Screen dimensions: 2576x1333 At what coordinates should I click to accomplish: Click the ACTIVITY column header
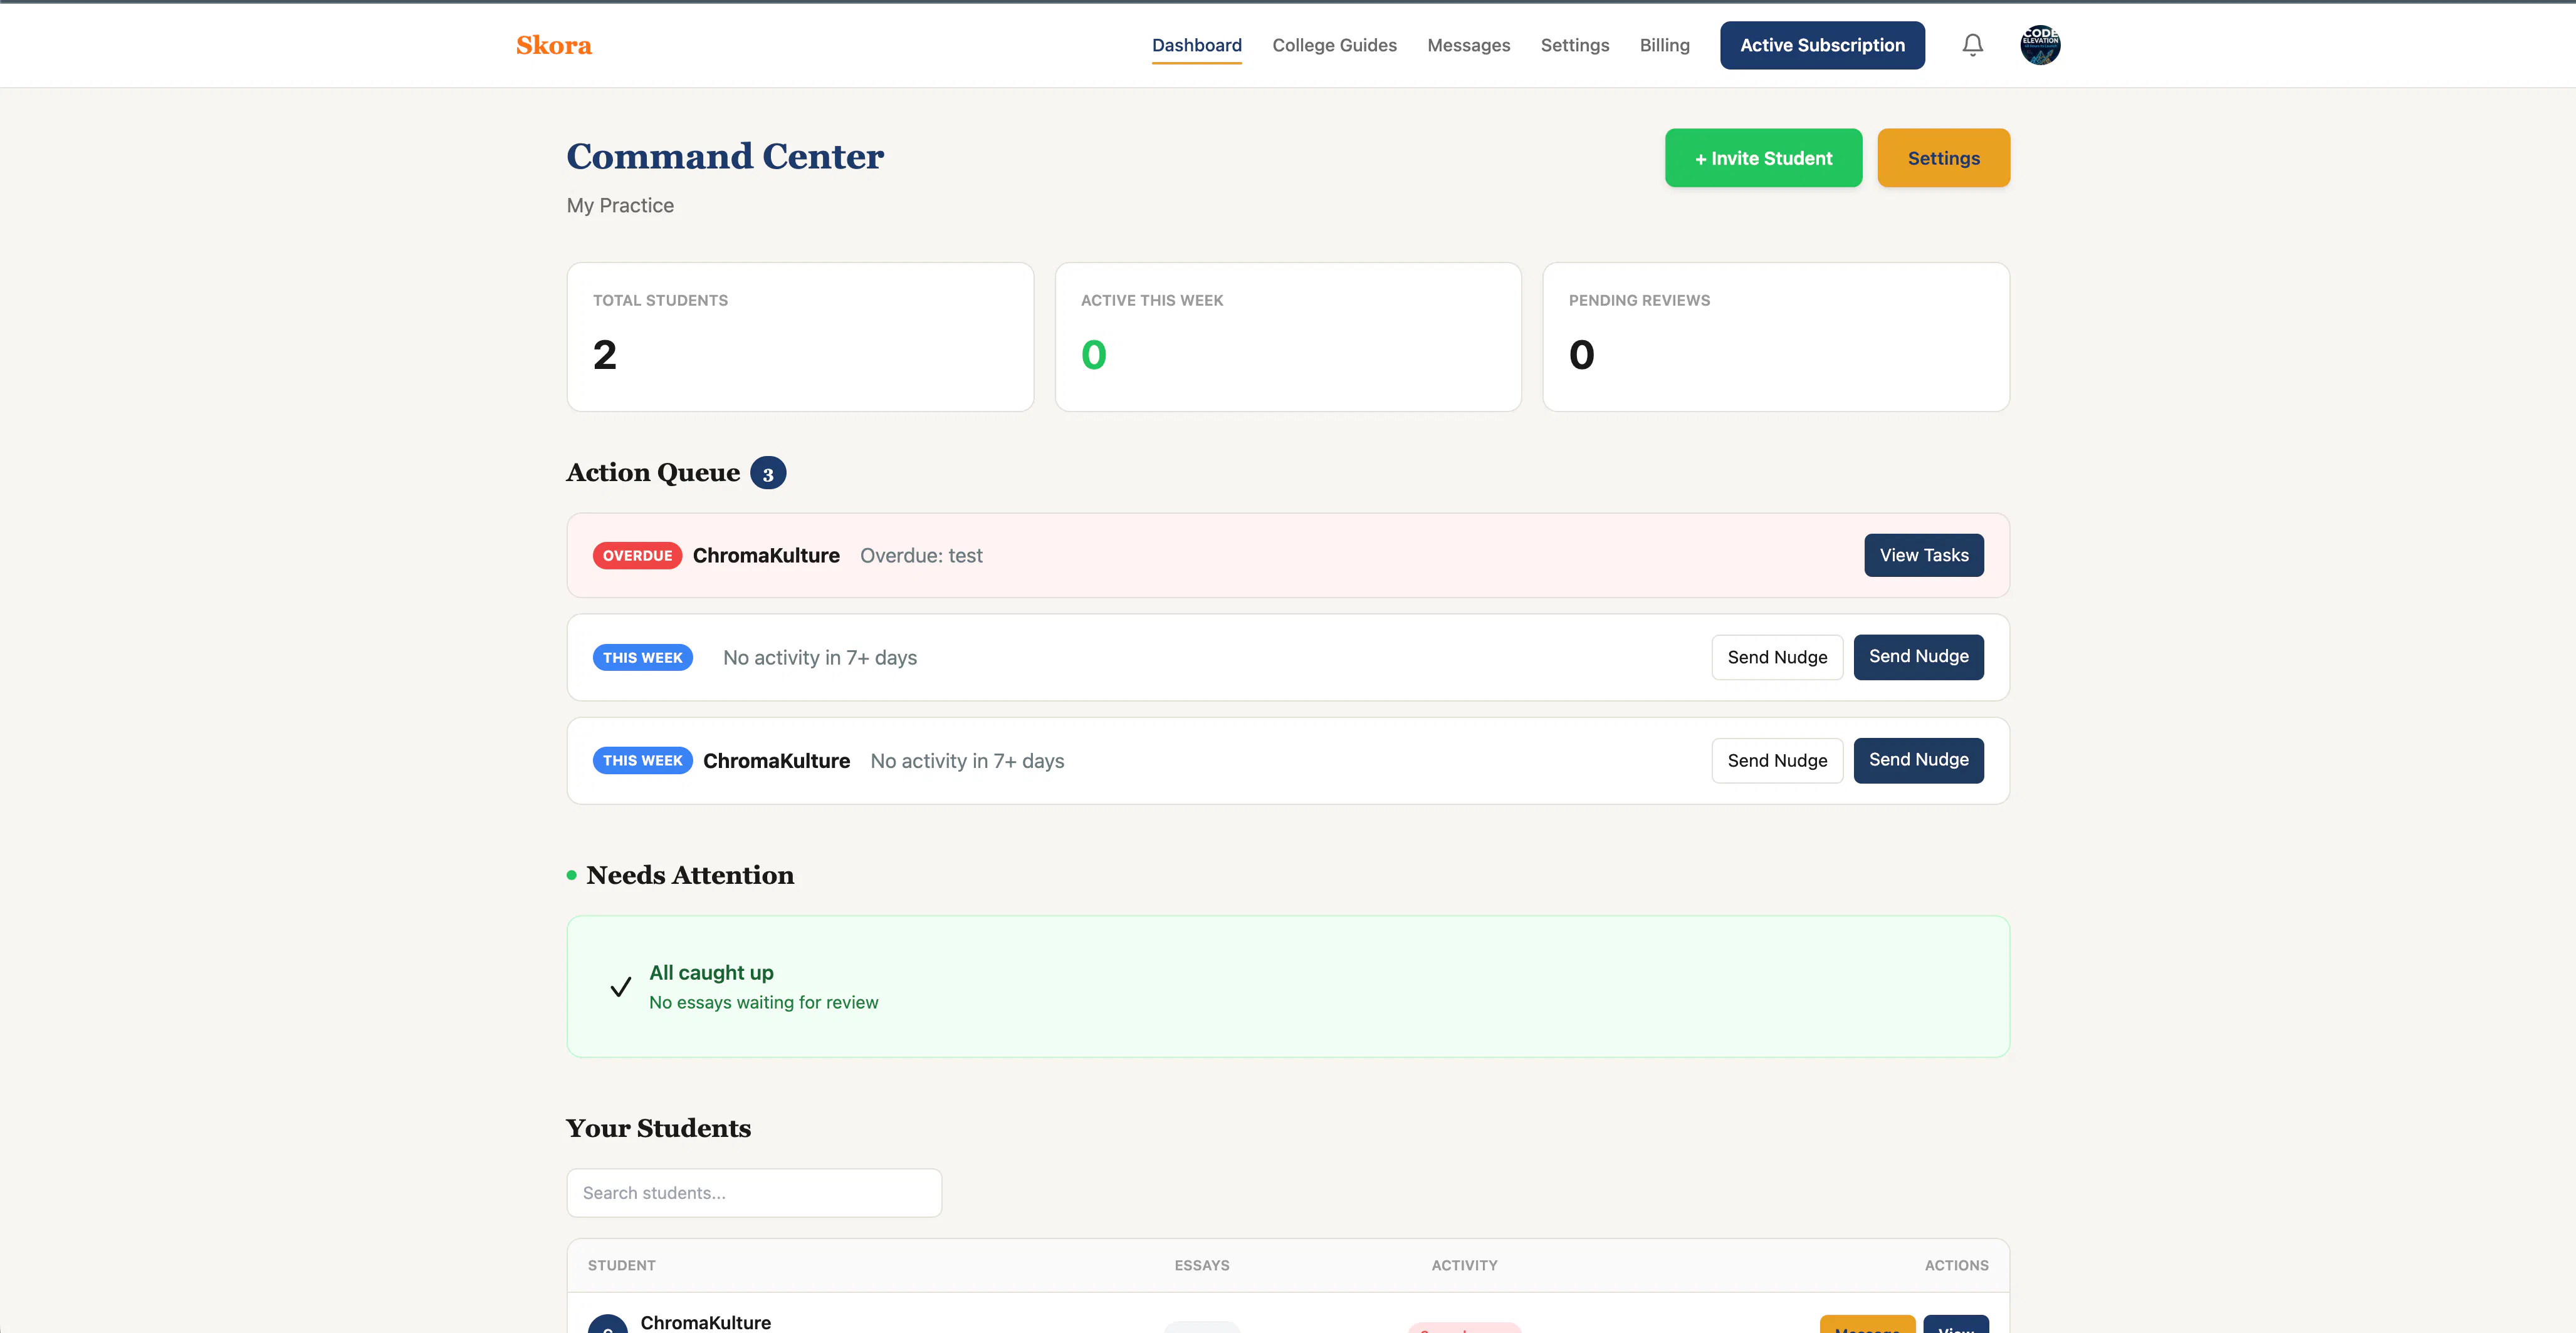pos(1464,1265)
